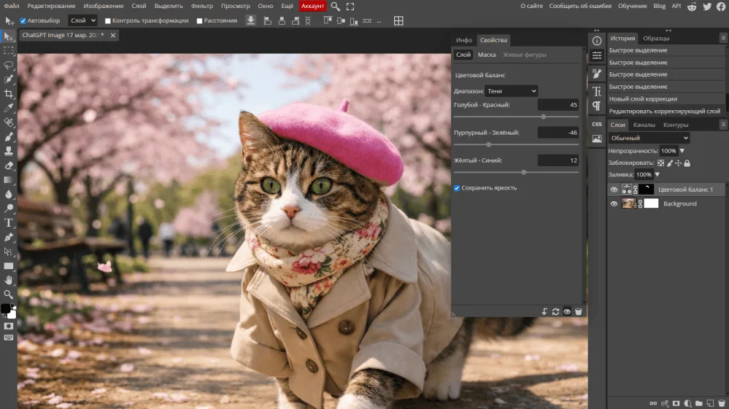729x409 pixels.
Task: Click the Голубой - Красный slider handle
Action: pyautogui.click(x=544, y=117)
